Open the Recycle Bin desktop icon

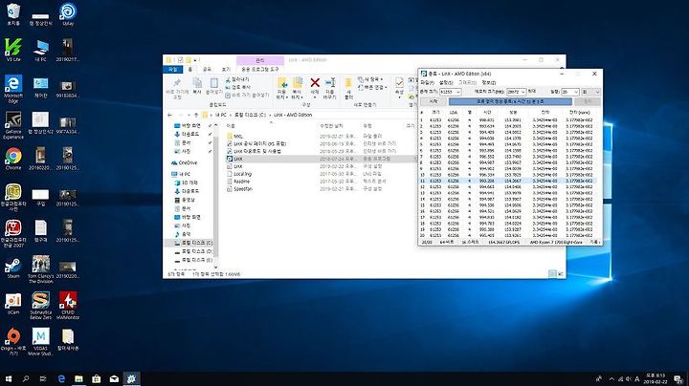13,14
